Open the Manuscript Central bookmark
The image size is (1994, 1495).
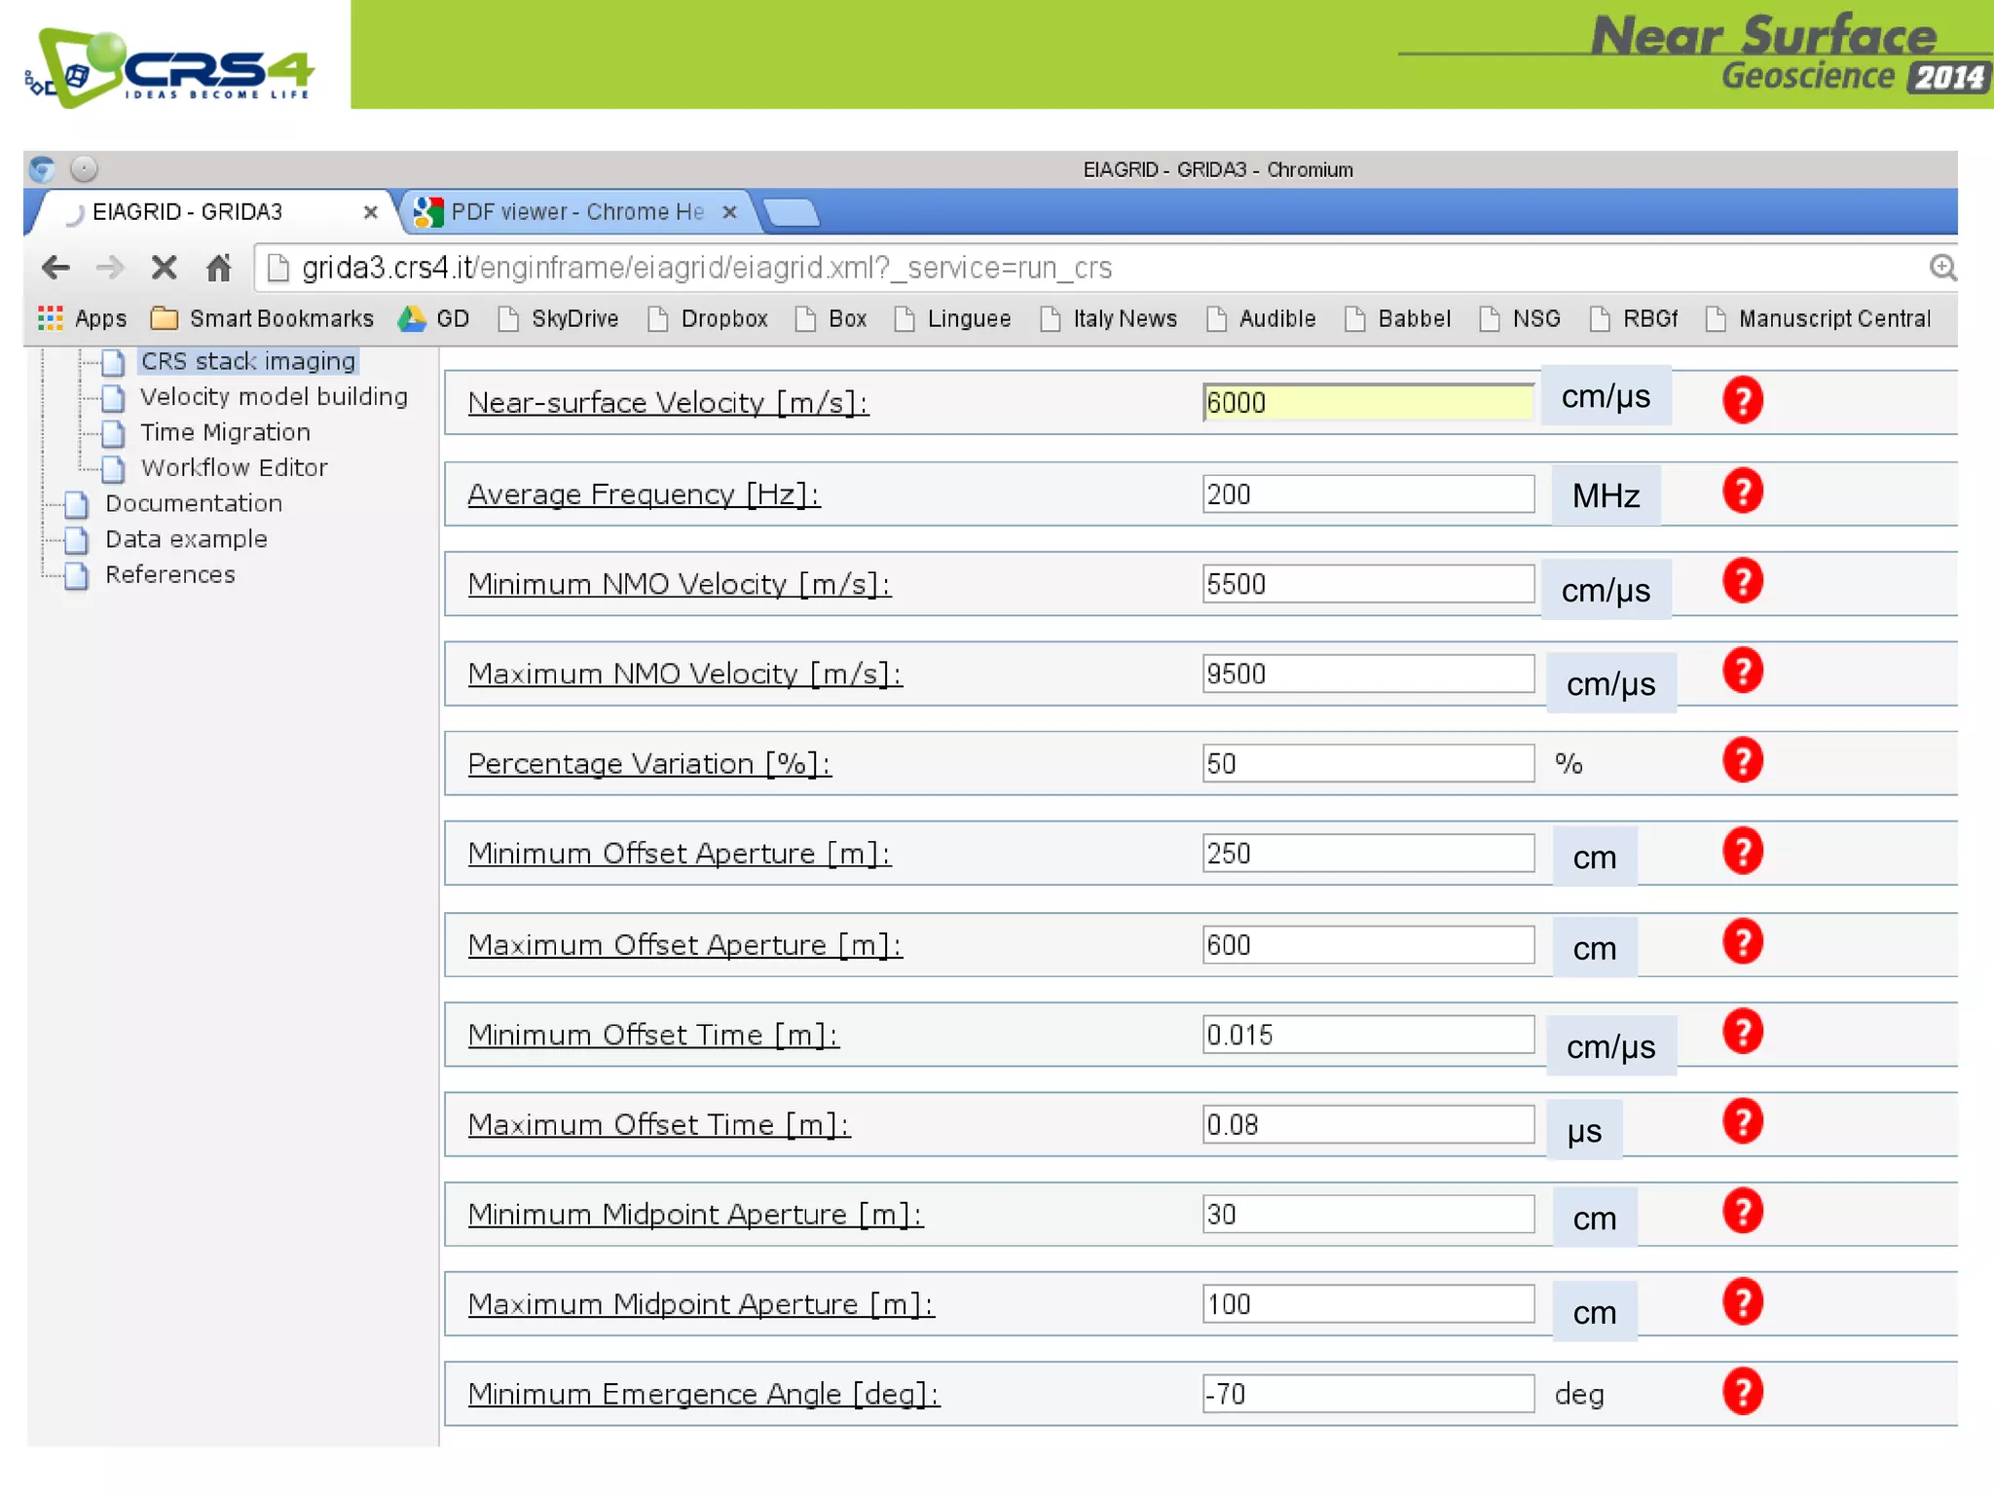1818,318
